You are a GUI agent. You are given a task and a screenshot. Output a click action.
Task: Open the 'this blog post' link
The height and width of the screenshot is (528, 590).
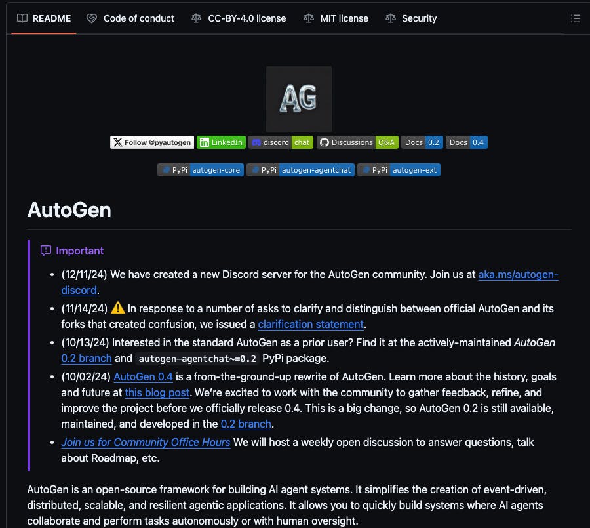click(x=157, y=393)
